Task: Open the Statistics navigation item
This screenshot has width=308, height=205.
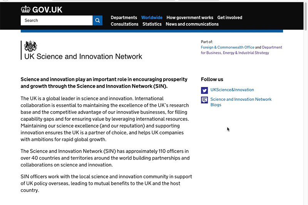Action: [152, 24]
